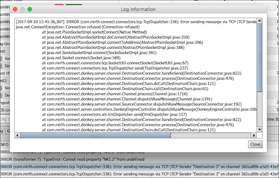Close the Log Information window with red button
The width and height of the screenshot is (279, 178).
tap(15, 9)
